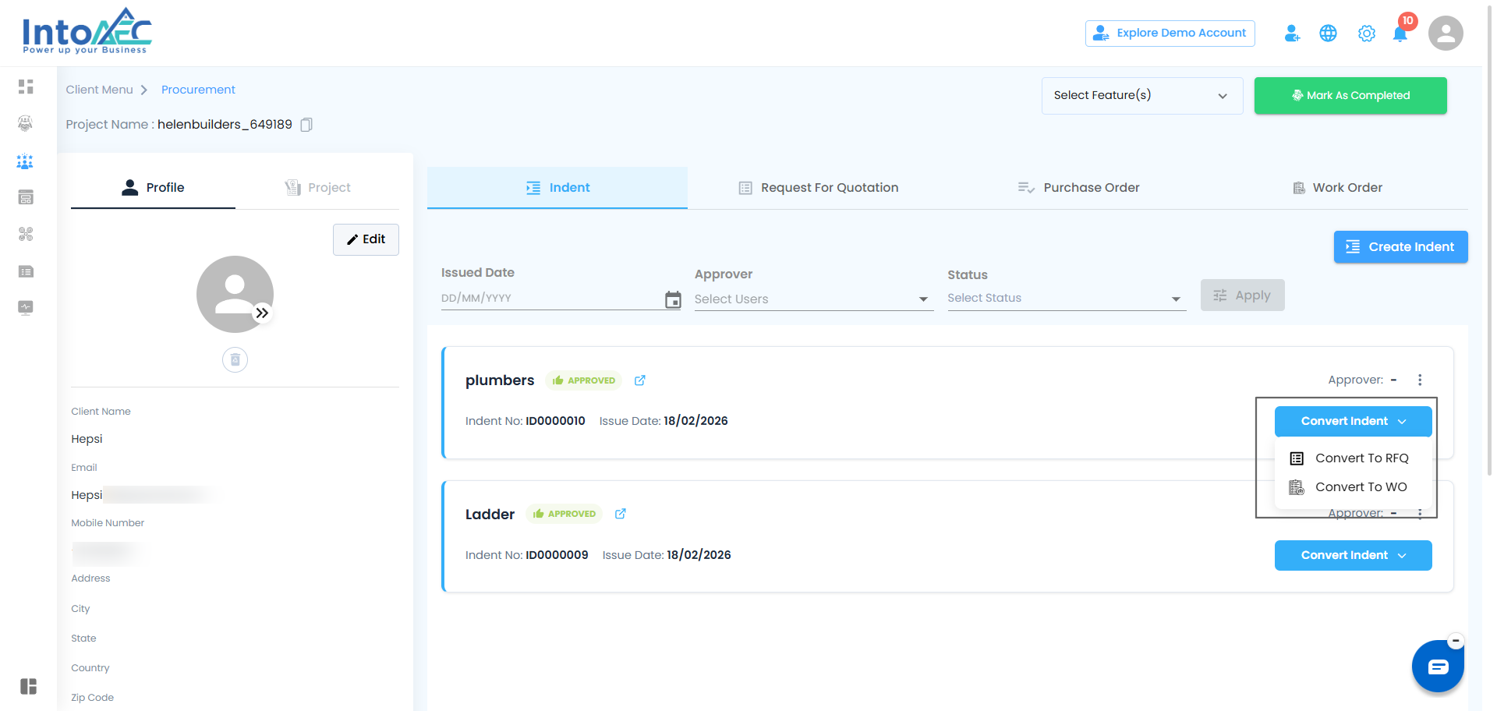Screen dimensions: 1497x711
Task: Open the chat support widget
Action: [1438, 667]
